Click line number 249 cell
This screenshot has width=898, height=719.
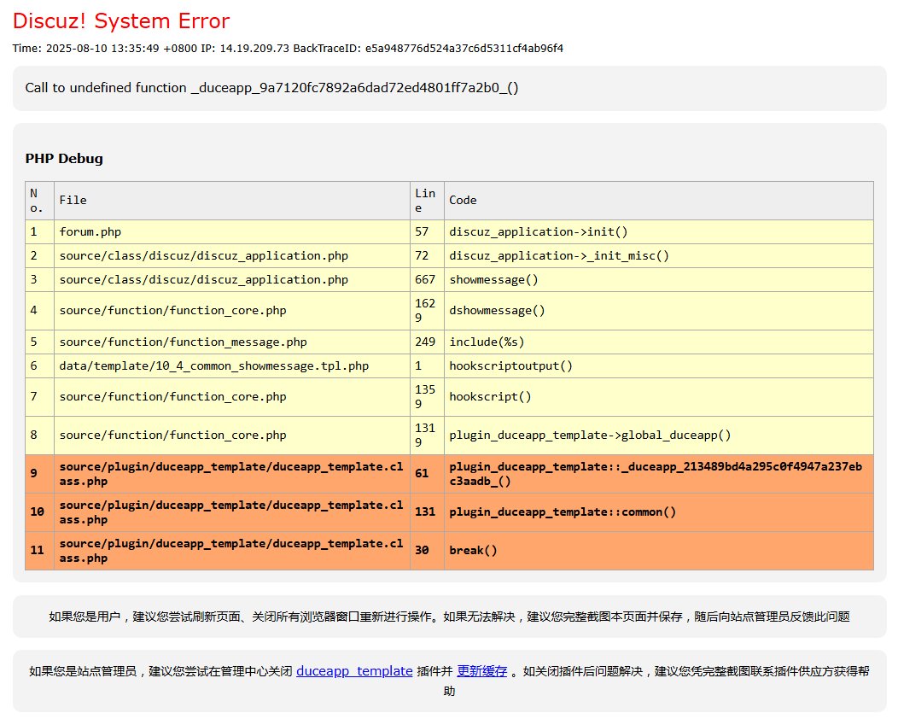pos(427,342)
